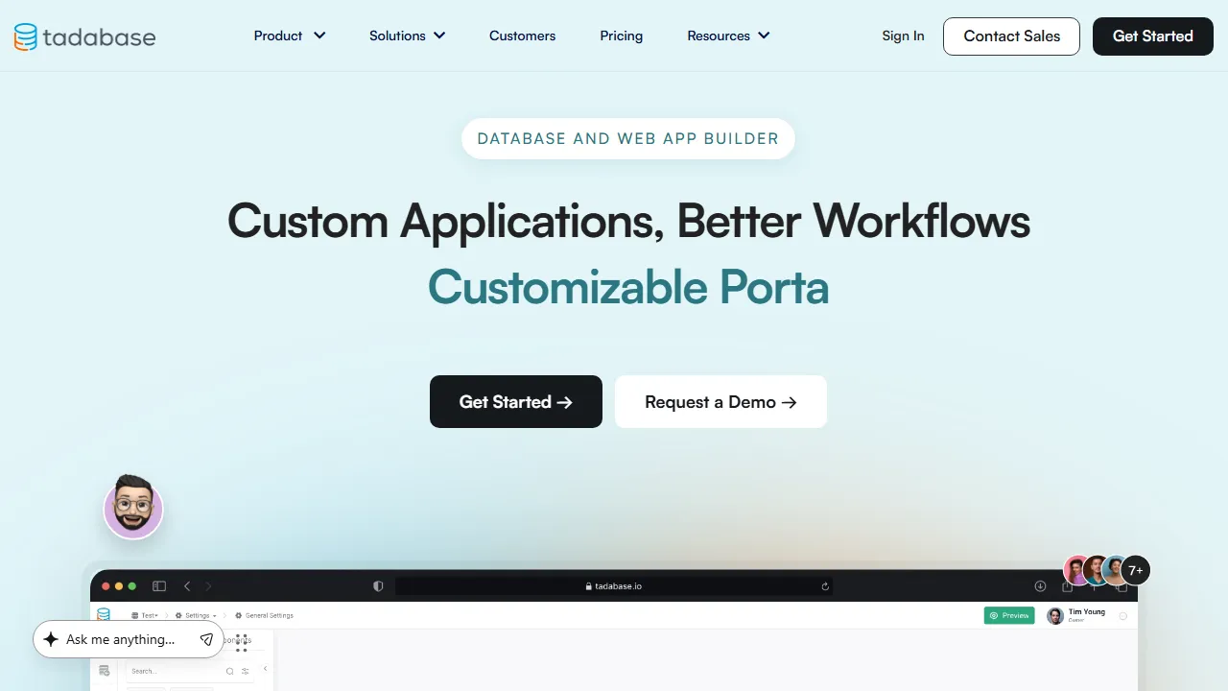1228x691 pixels.
Task: Expand the Resources menu chevron
Action: pos(764,36)
